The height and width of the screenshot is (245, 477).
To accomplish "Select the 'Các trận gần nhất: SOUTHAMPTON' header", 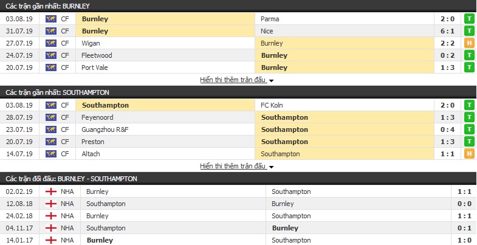I will click(x=57, y=92).
